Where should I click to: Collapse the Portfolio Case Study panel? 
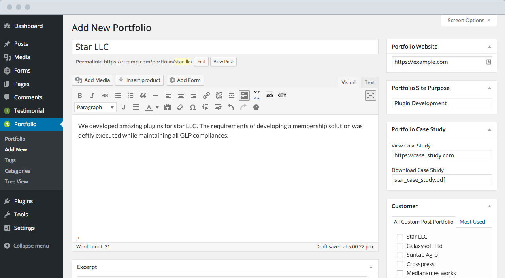click(x=490, y=129)
